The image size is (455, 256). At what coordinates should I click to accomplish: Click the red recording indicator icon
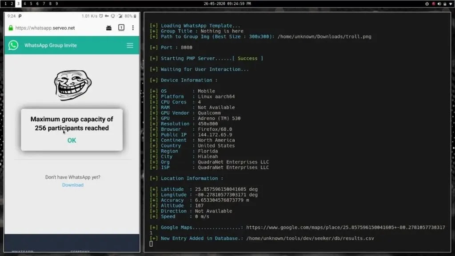[434, 4]
